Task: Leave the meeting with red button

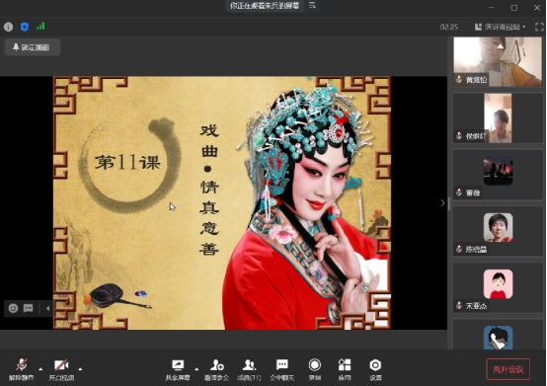Action: point(508,369)
